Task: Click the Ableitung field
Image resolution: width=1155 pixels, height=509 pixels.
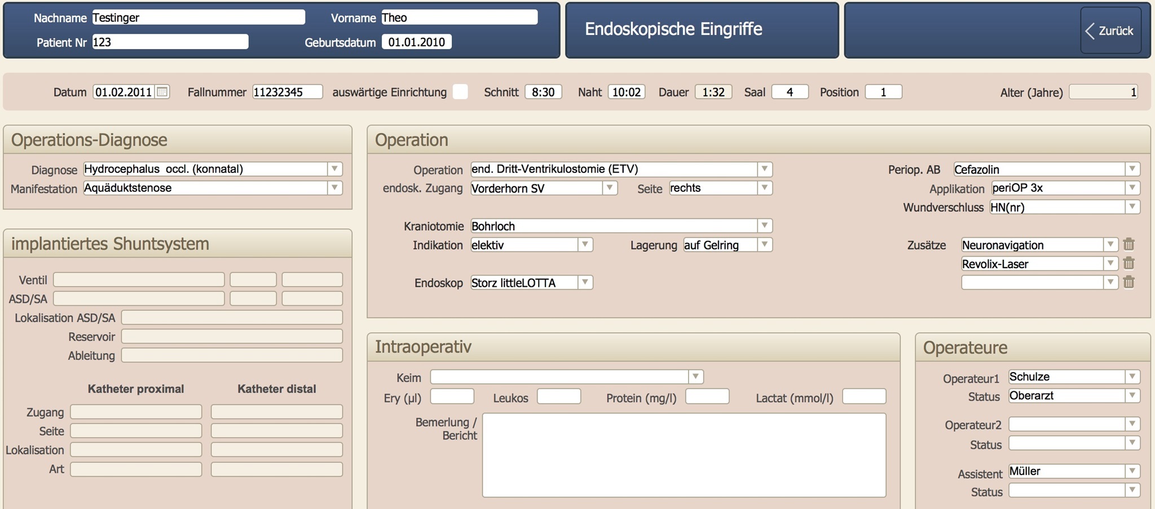Action: pyautogui.click(x=232, y=355)
